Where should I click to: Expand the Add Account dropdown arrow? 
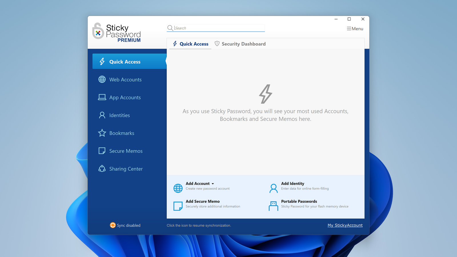click(x=213, y=184)
